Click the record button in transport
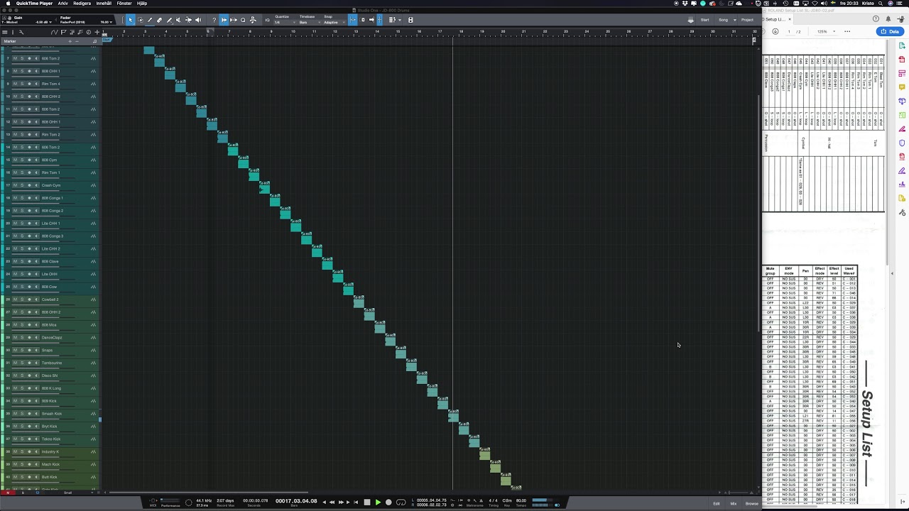The image size is (909, 511). tap(388, 502)
